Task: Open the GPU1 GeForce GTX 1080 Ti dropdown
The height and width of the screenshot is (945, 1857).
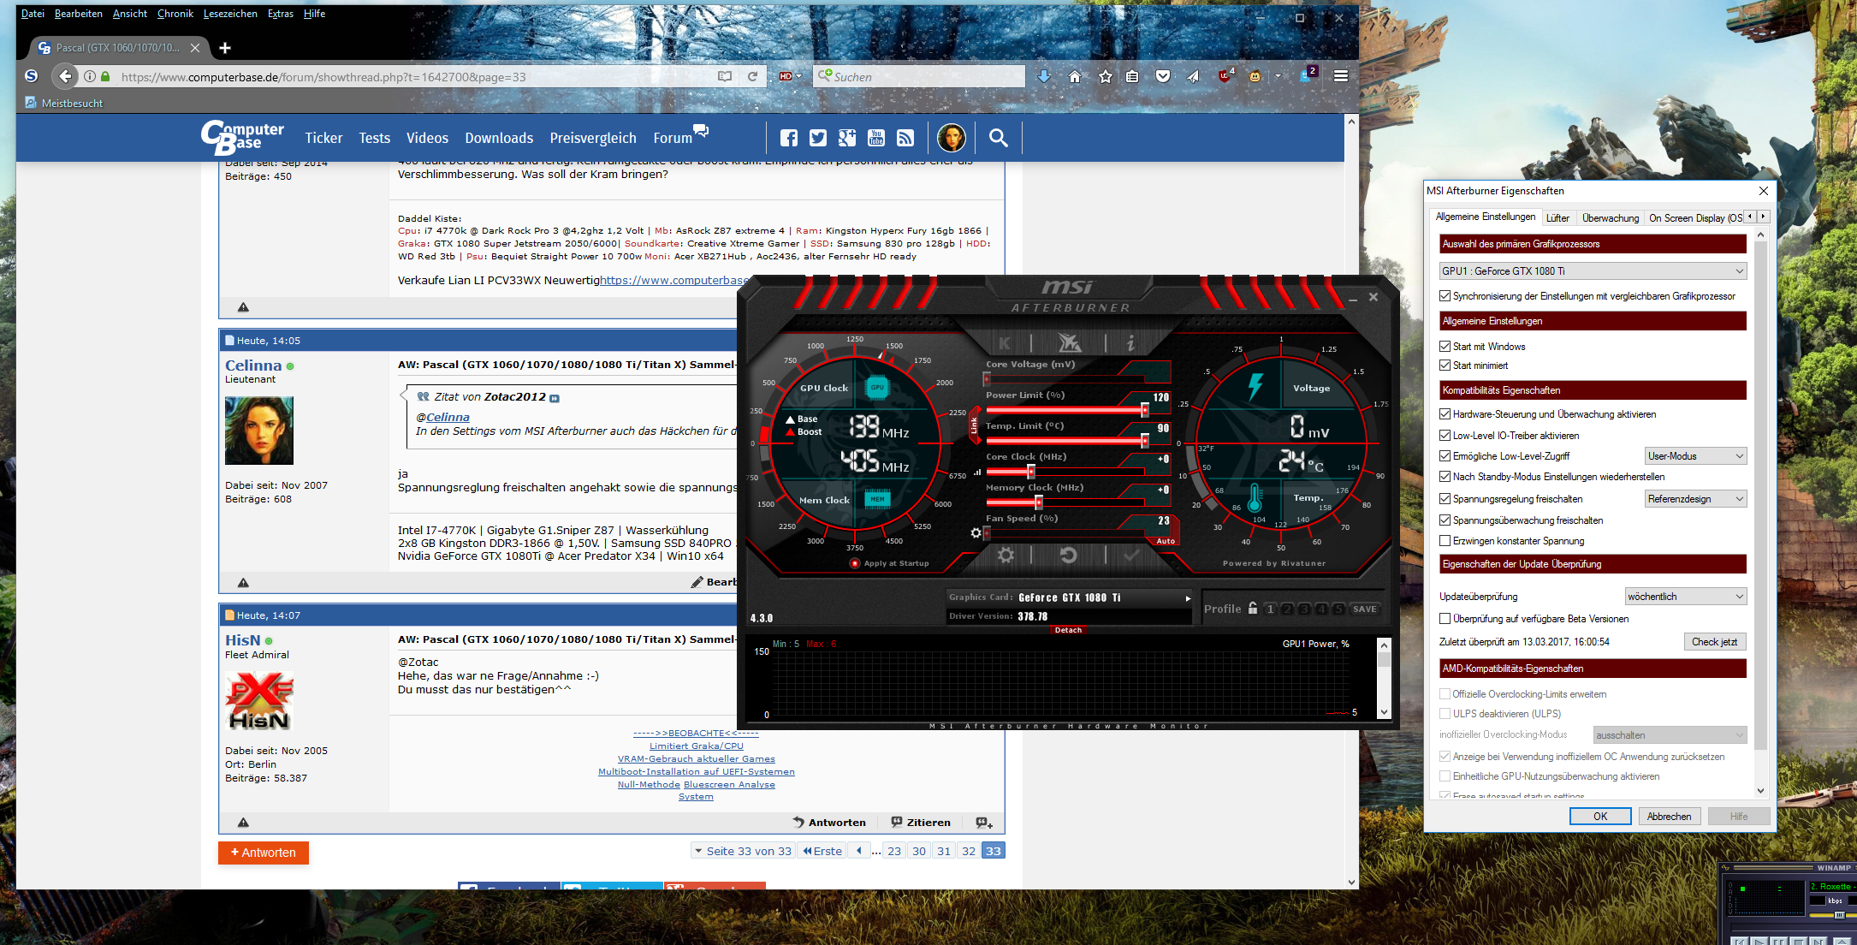Action: (1593, 271)
